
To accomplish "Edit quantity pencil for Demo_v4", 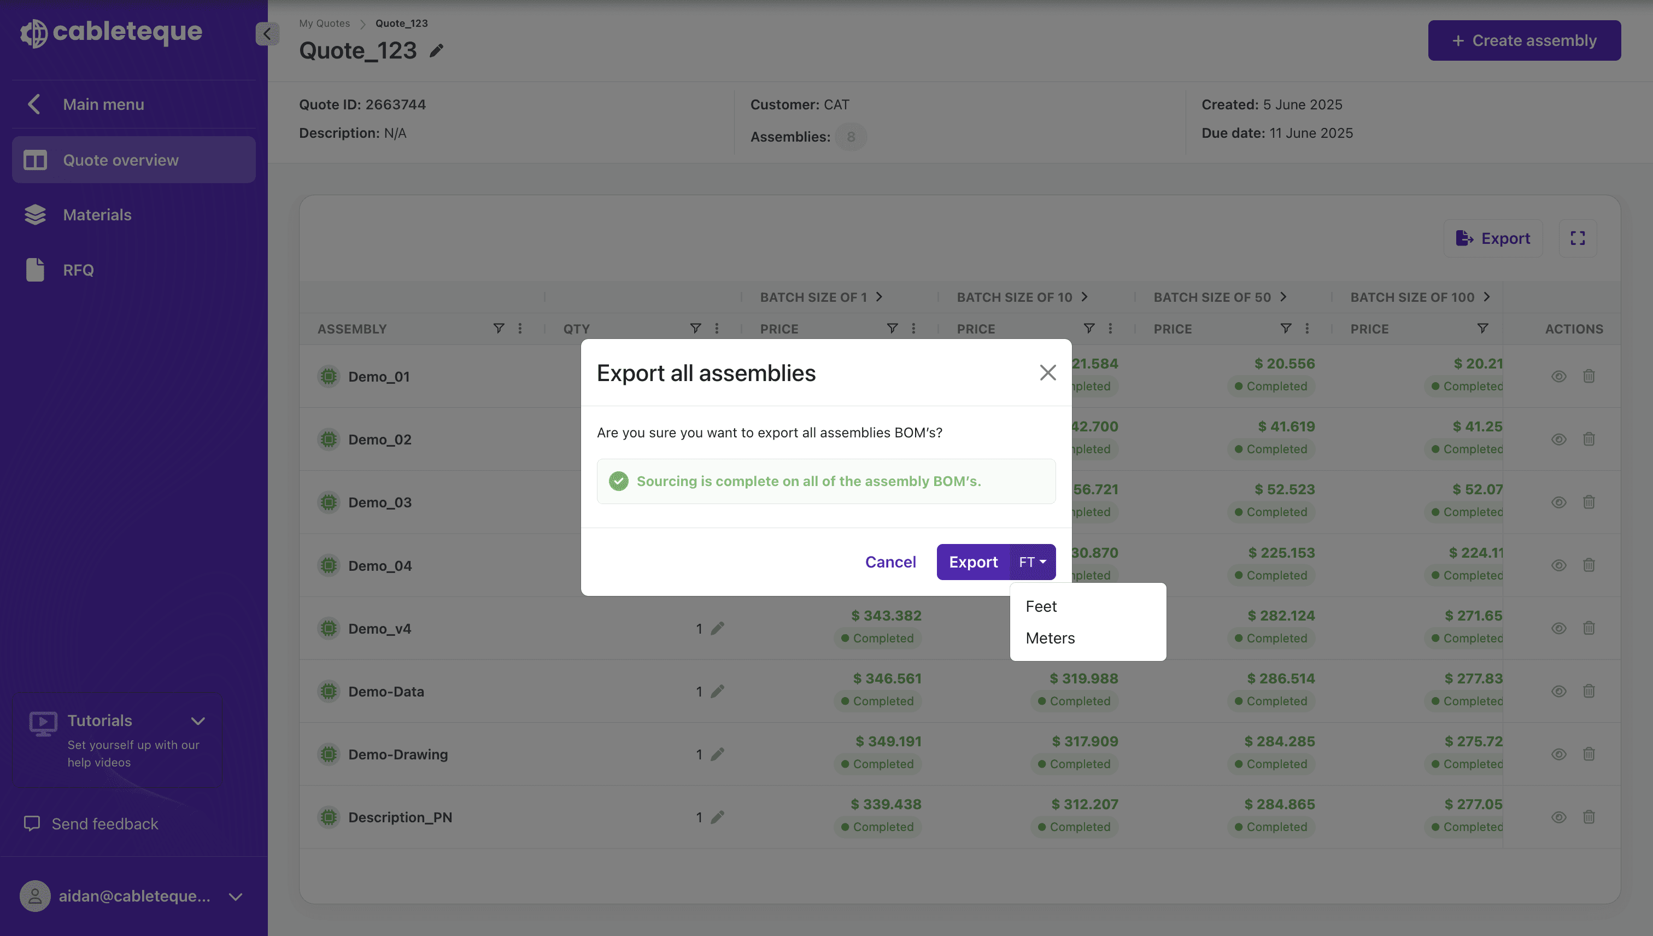I will pos(717,628).
